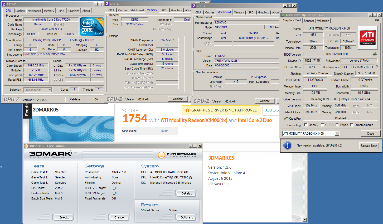
Task: Click the score value 1754
Action: click(135, 118)
